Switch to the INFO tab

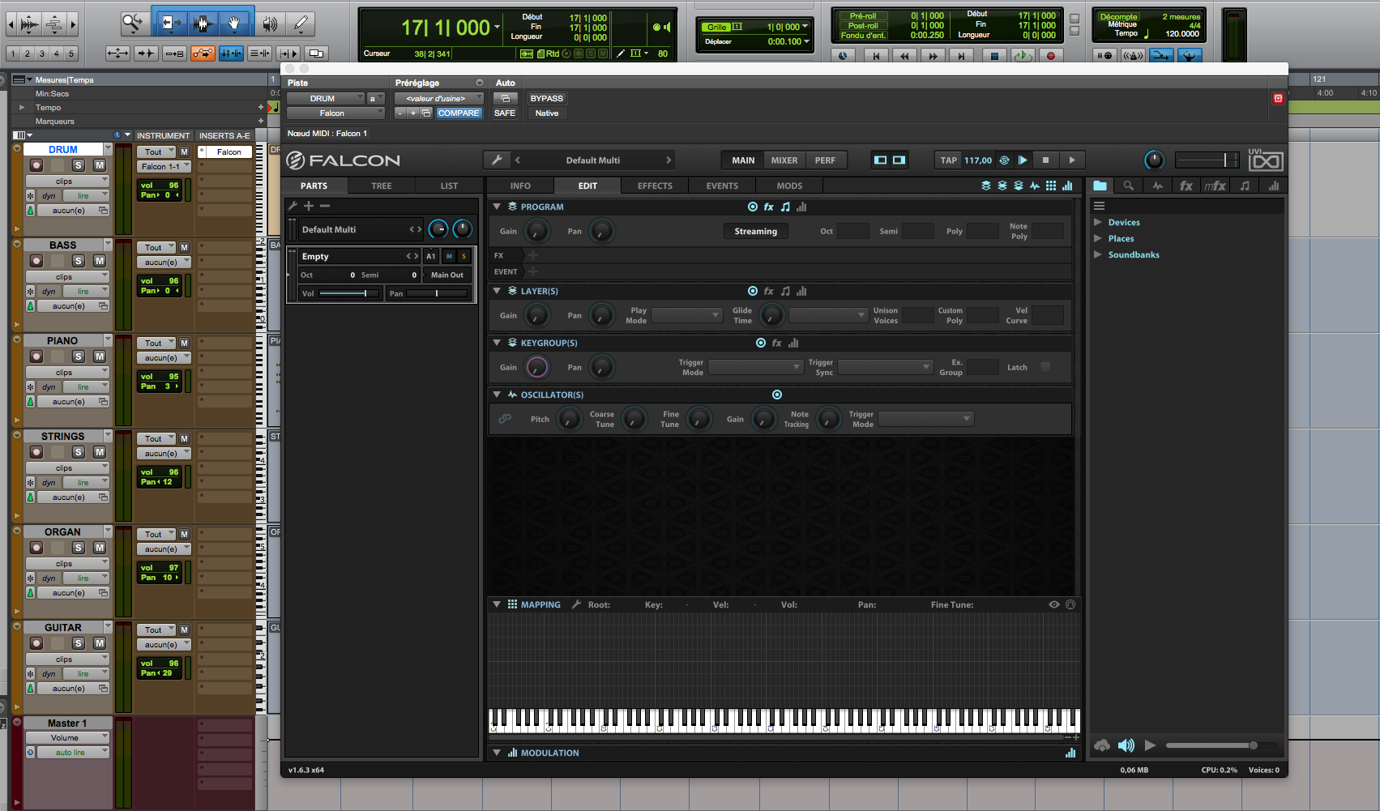[x=520, y=186]
